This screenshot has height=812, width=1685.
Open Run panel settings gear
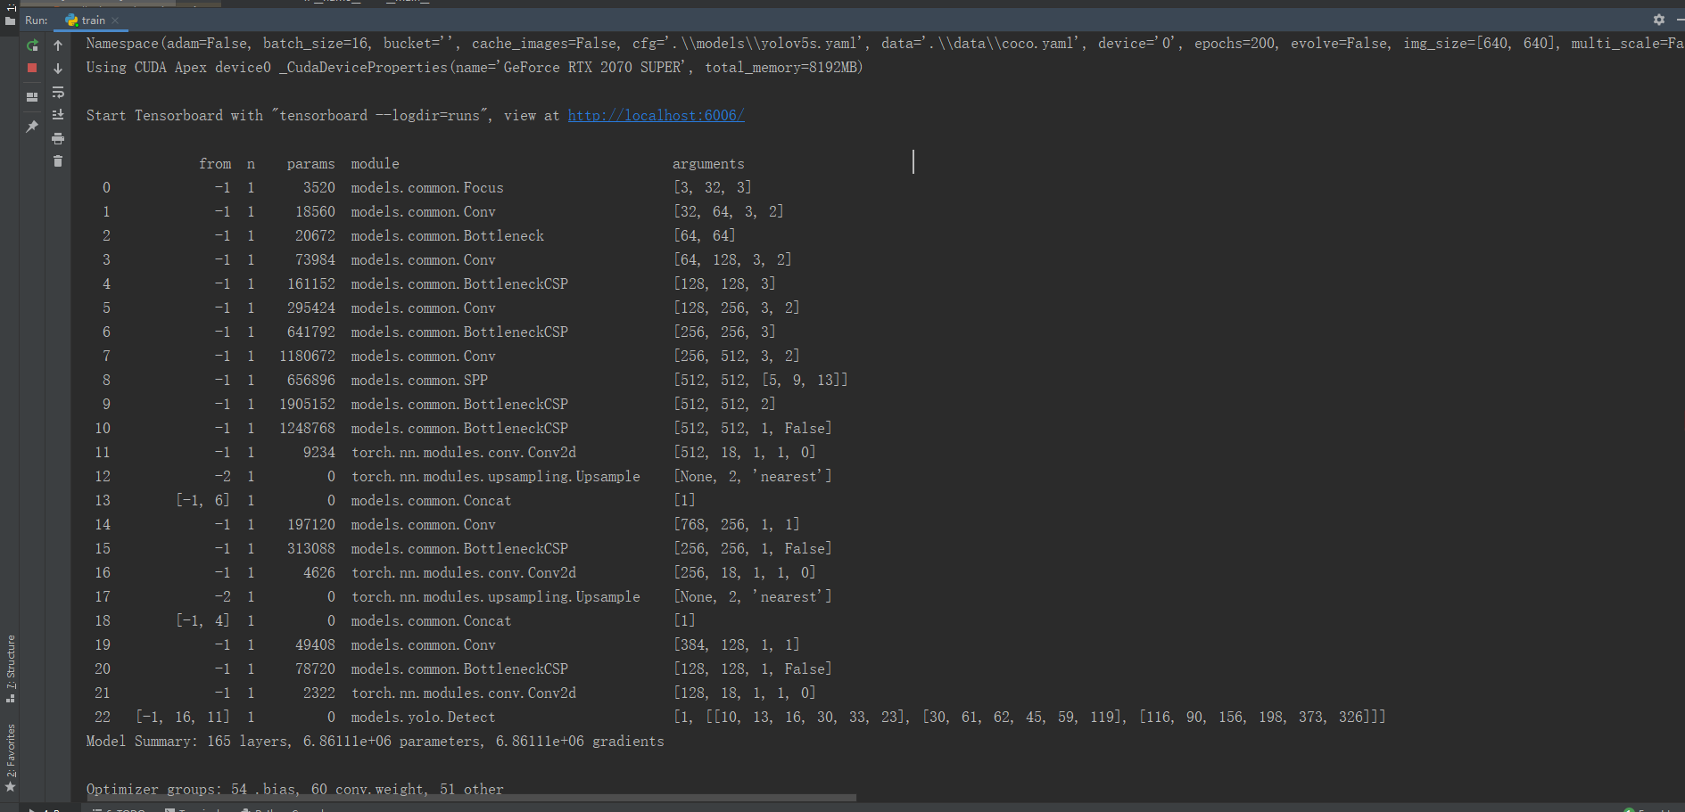point(1659,20)
